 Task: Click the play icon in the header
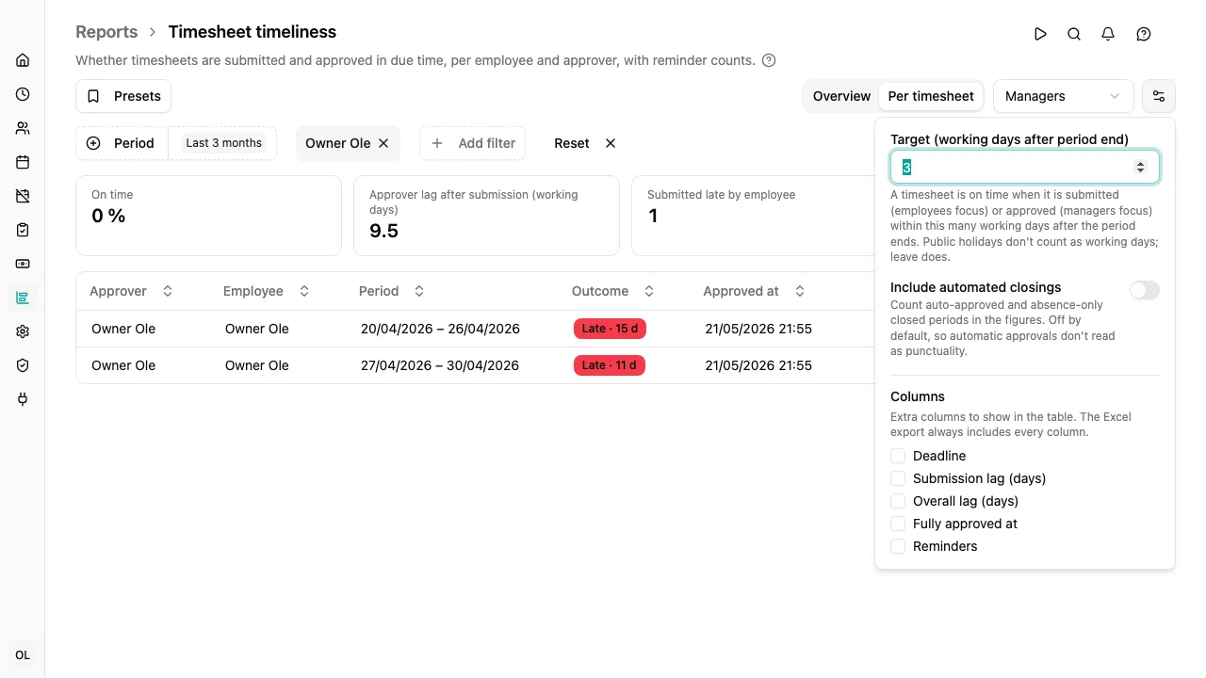1040,34
